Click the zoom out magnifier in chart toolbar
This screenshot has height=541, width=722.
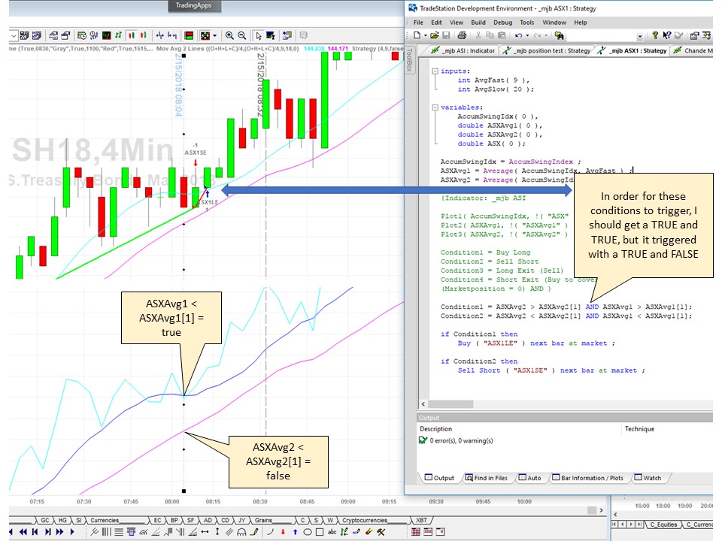[241, 35]
